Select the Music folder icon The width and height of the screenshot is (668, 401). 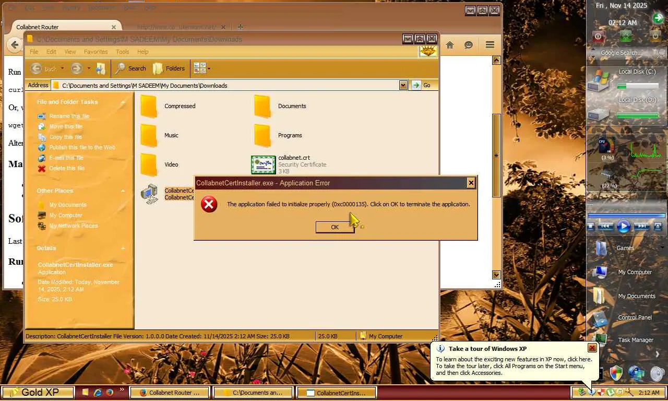coord(149,135)
